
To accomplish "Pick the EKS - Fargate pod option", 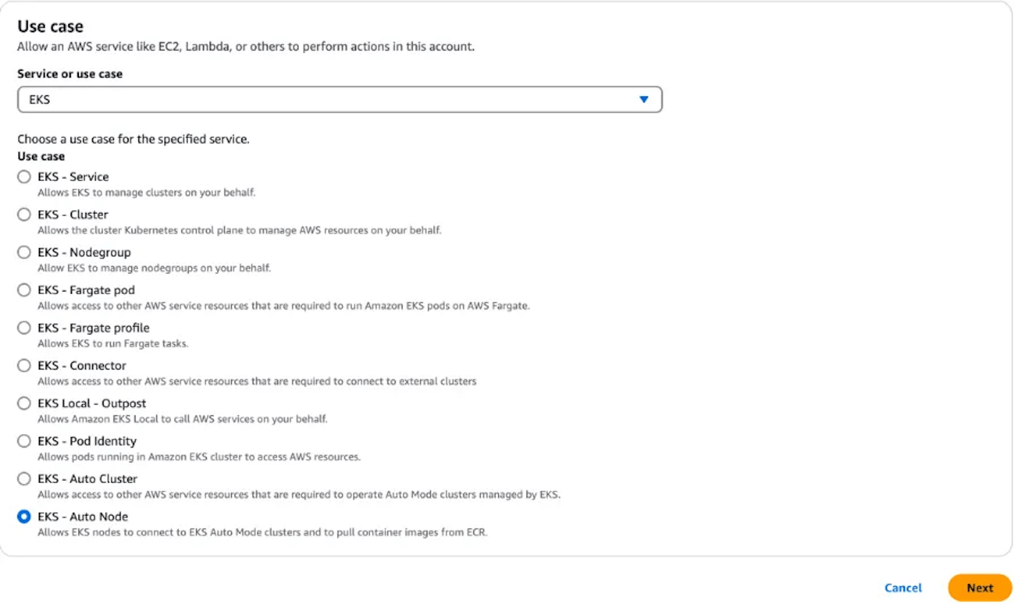I will click(x=24, y=290).
